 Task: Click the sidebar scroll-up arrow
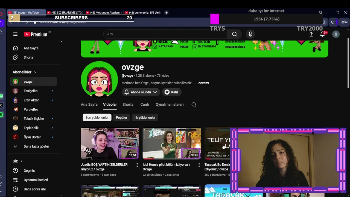[61, 42]
